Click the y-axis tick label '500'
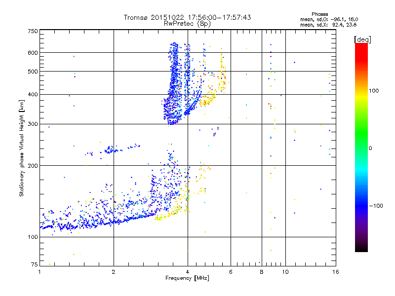 pyautogui.click(x=33, y=72)
